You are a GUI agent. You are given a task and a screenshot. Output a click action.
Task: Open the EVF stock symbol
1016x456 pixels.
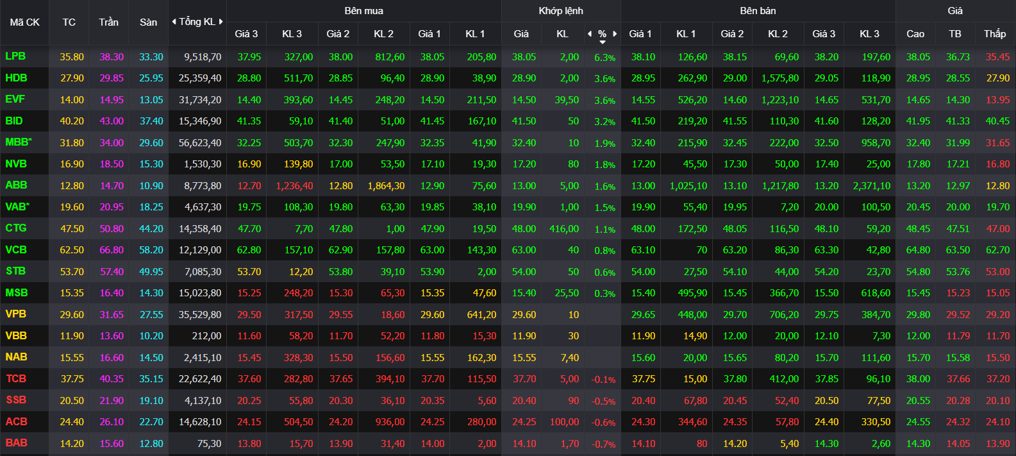(x=15, y=99)
